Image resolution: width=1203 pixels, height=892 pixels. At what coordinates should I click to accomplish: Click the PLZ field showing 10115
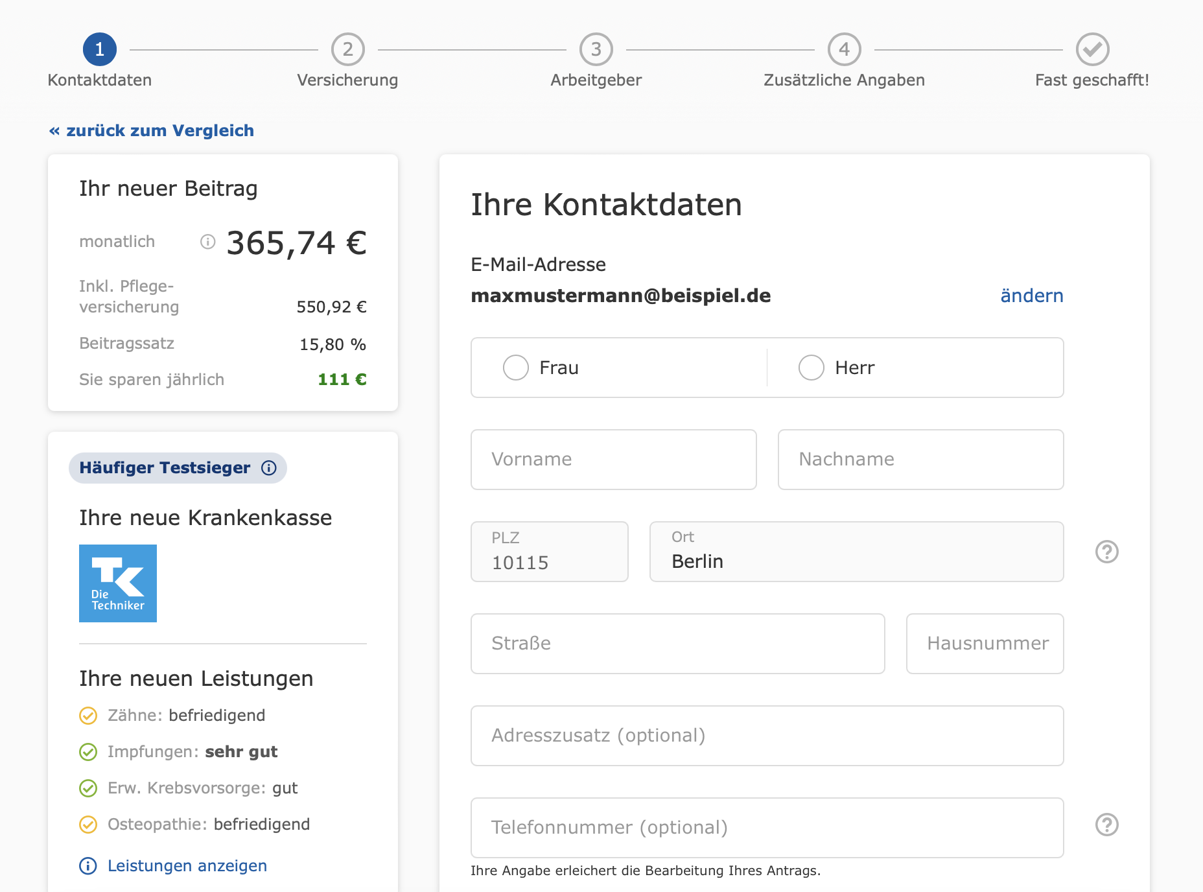point(550,552)
